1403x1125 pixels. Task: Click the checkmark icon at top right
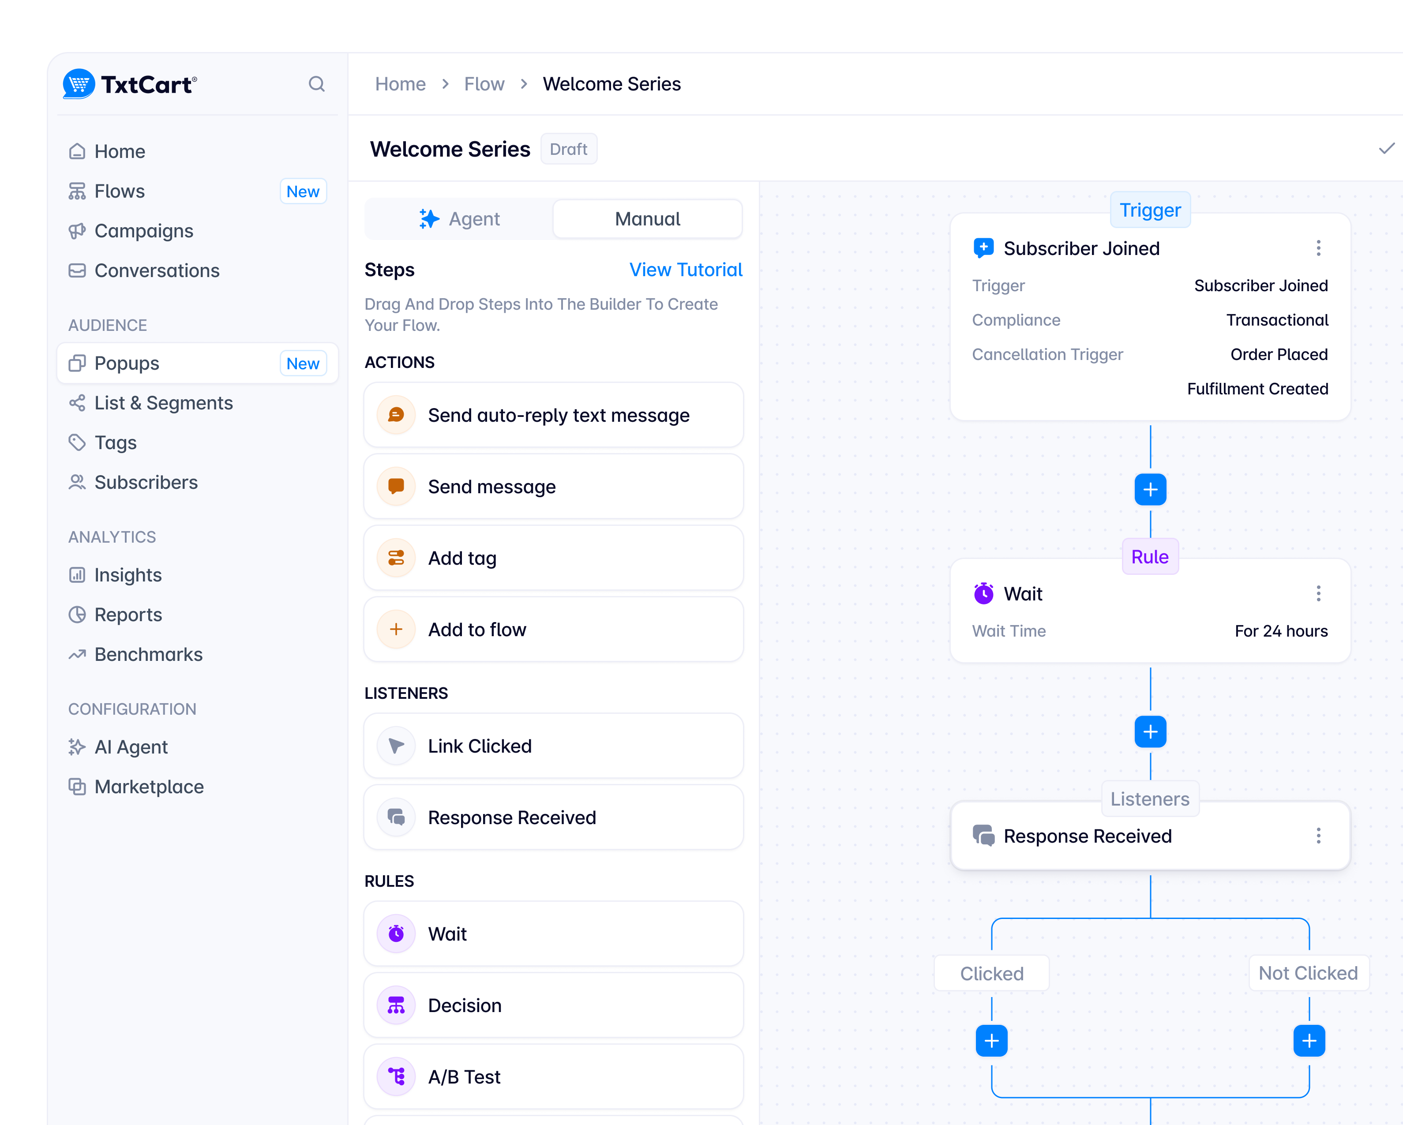pyautogui.click(x=1386, y=149)
